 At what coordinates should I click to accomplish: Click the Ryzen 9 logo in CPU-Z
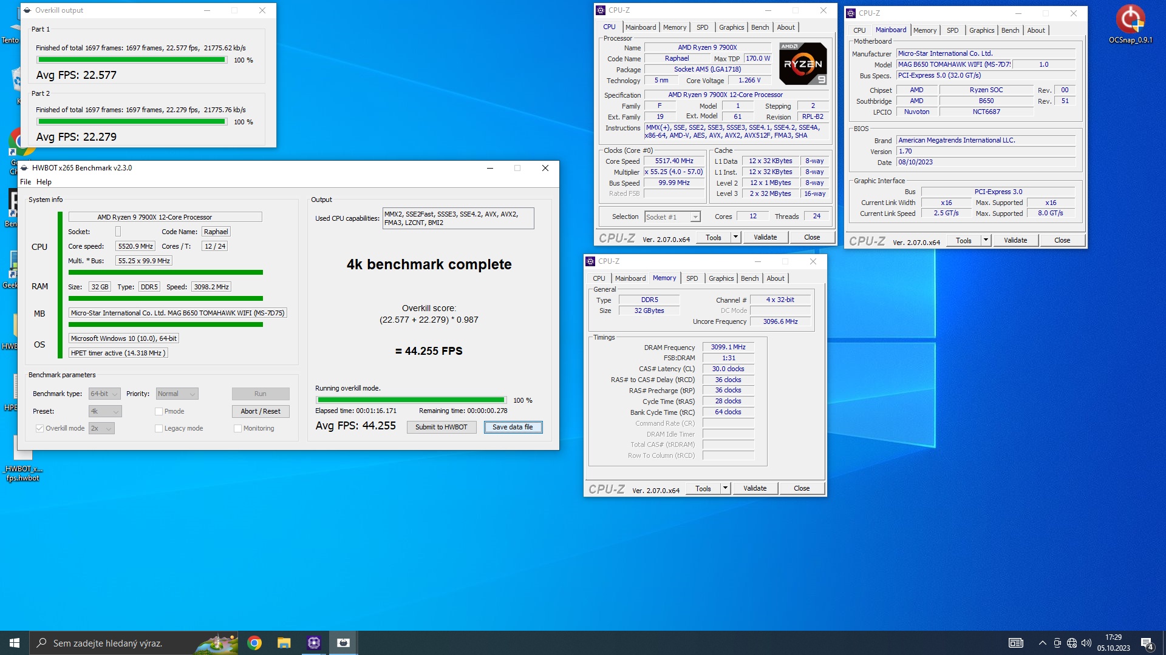point(803,64)
